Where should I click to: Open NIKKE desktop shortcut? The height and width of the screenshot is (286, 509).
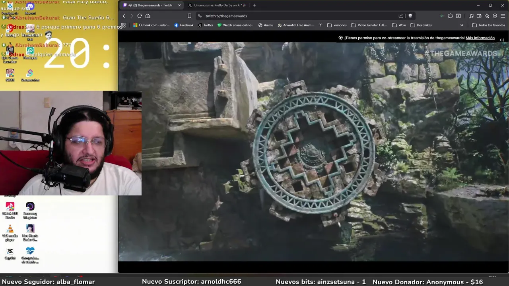pos(10,75)
